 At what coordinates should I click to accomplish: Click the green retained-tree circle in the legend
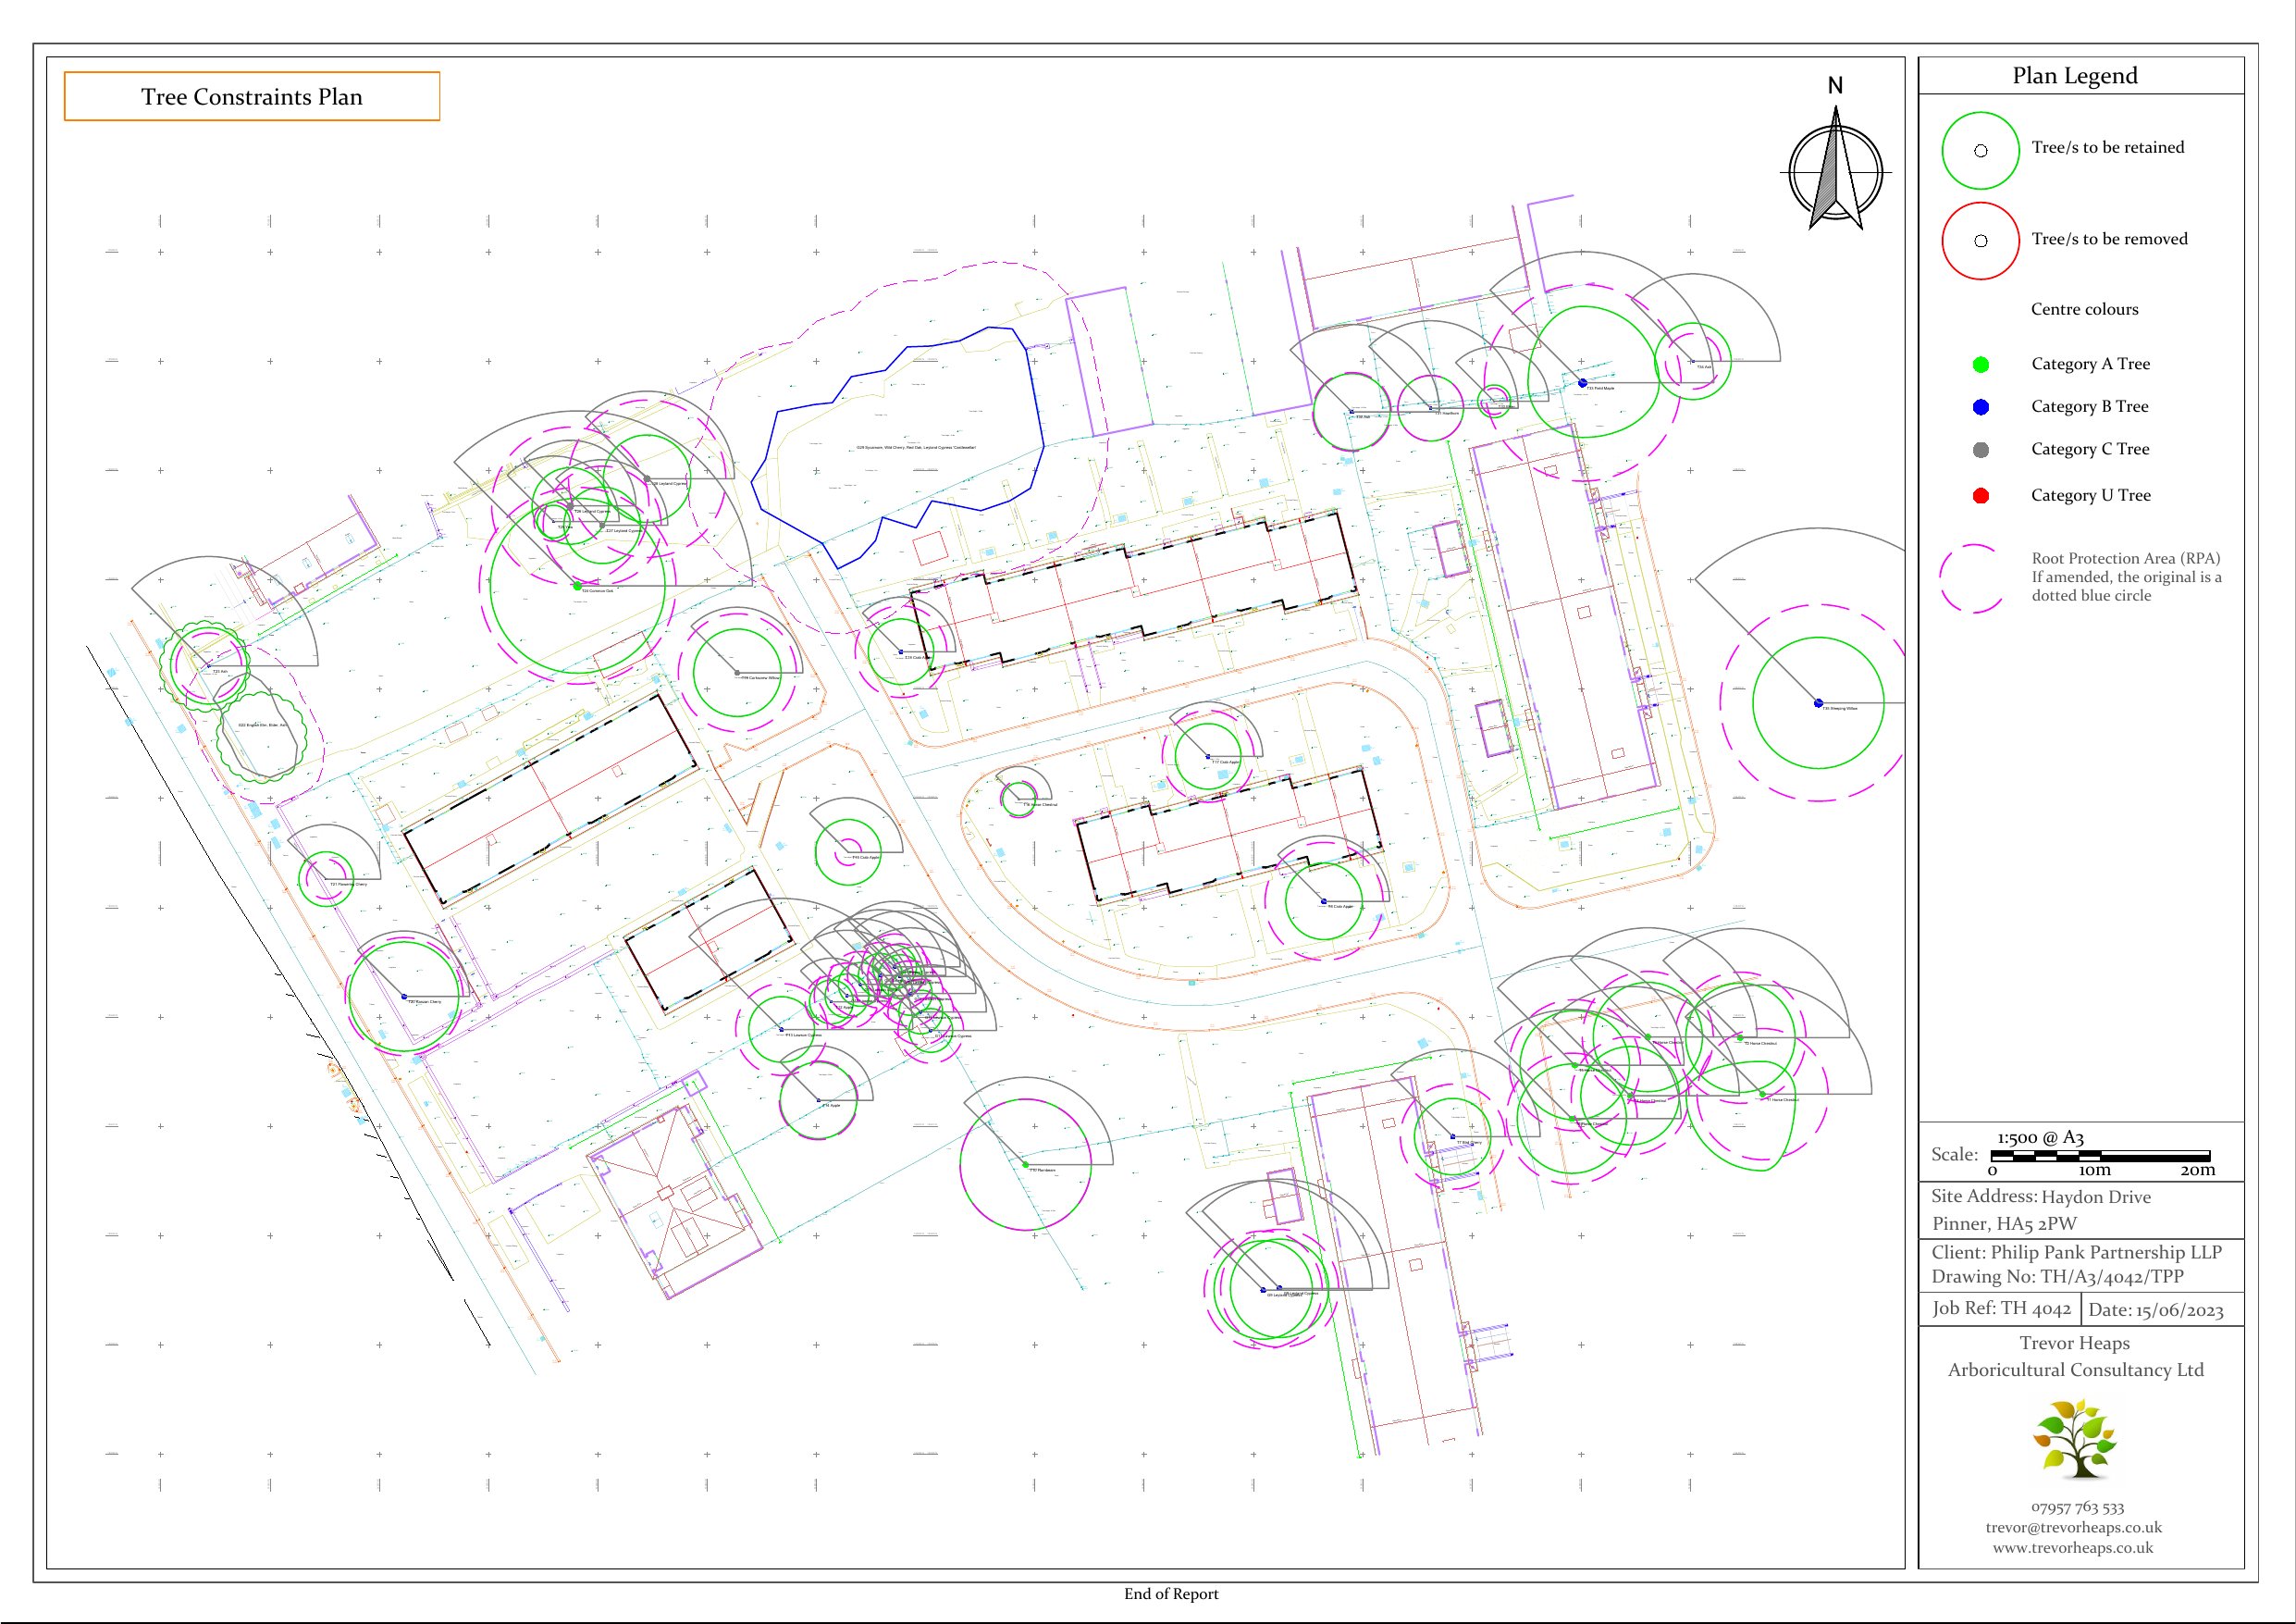click(1980, 151)
